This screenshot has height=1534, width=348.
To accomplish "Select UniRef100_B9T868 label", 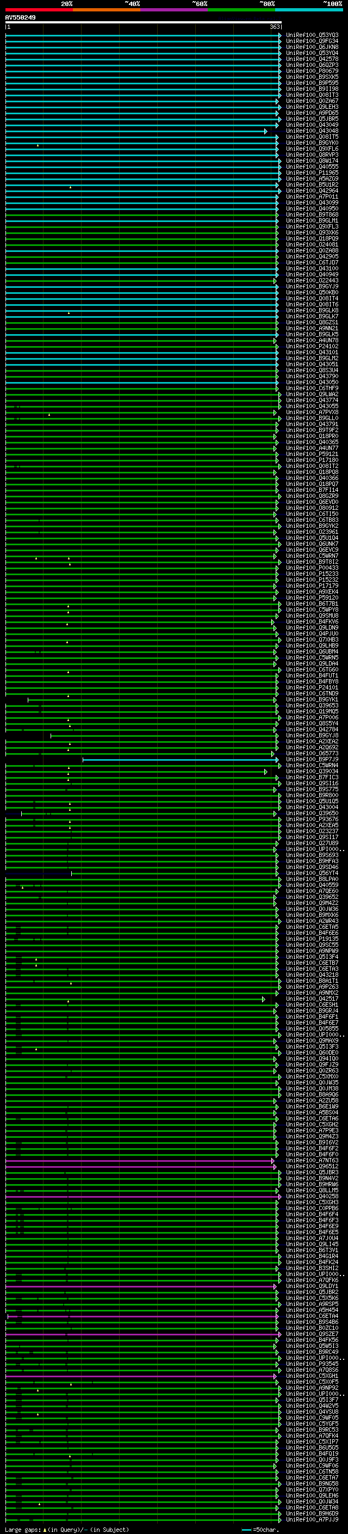I will [x=312, y=214].
